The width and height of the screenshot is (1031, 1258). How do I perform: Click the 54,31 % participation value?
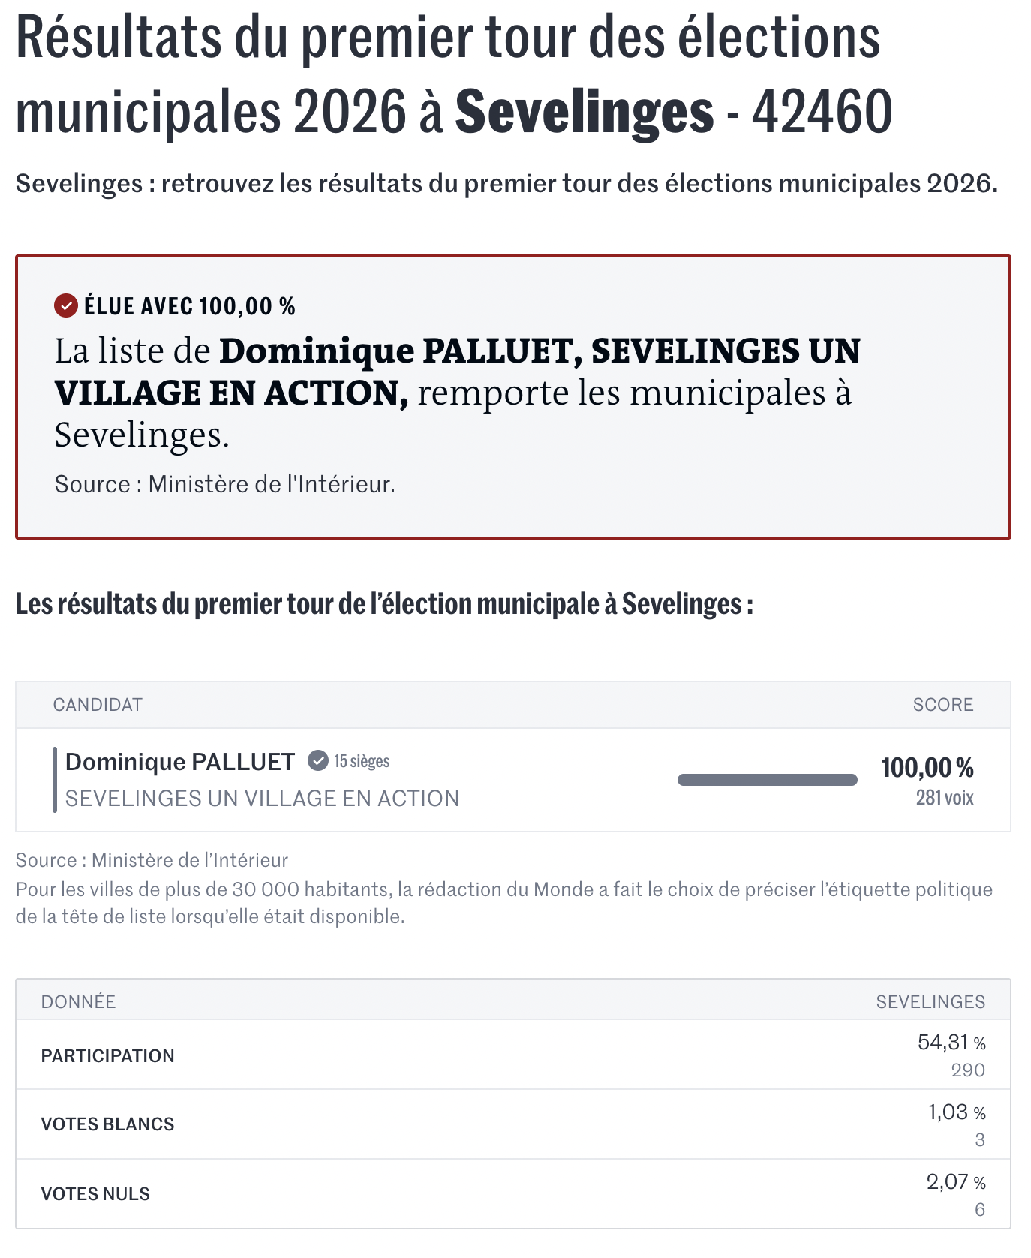(x=951, y=1043)
